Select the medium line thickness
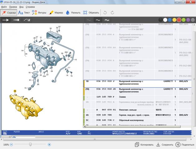Image resolution: width=196 pixels, height=149 pixels. [98, 20]
